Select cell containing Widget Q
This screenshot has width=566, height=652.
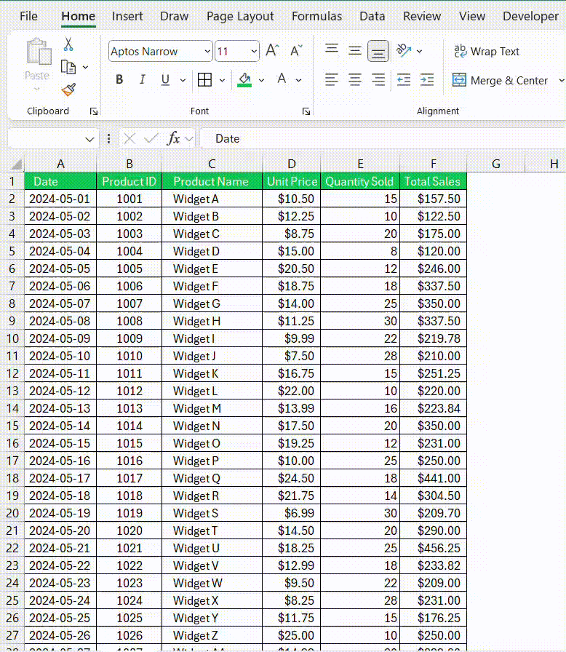pyautogui.click(x=212, y=478)
